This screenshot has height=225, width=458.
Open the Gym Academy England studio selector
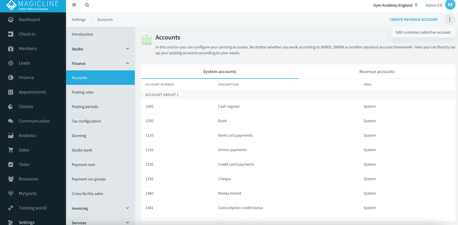click(x=395, y=5)
